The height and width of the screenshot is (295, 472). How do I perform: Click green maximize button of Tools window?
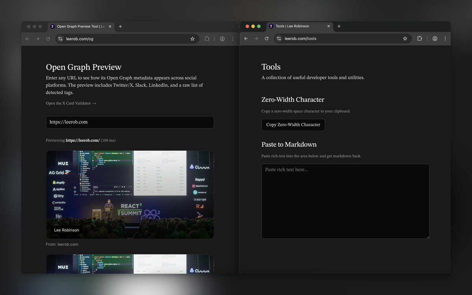pos(259,26)
